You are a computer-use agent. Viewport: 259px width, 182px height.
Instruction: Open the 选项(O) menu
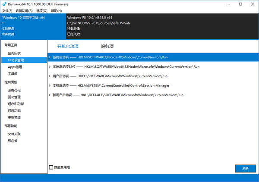[x=41, y=11]
